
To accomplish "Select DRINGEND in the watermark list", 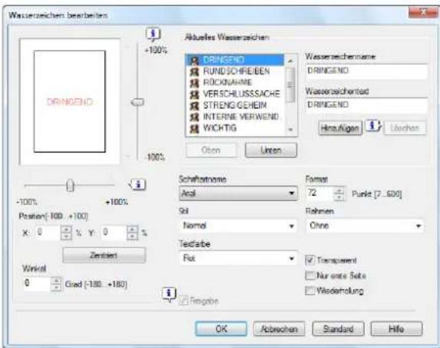I will (x=235, y=60).
